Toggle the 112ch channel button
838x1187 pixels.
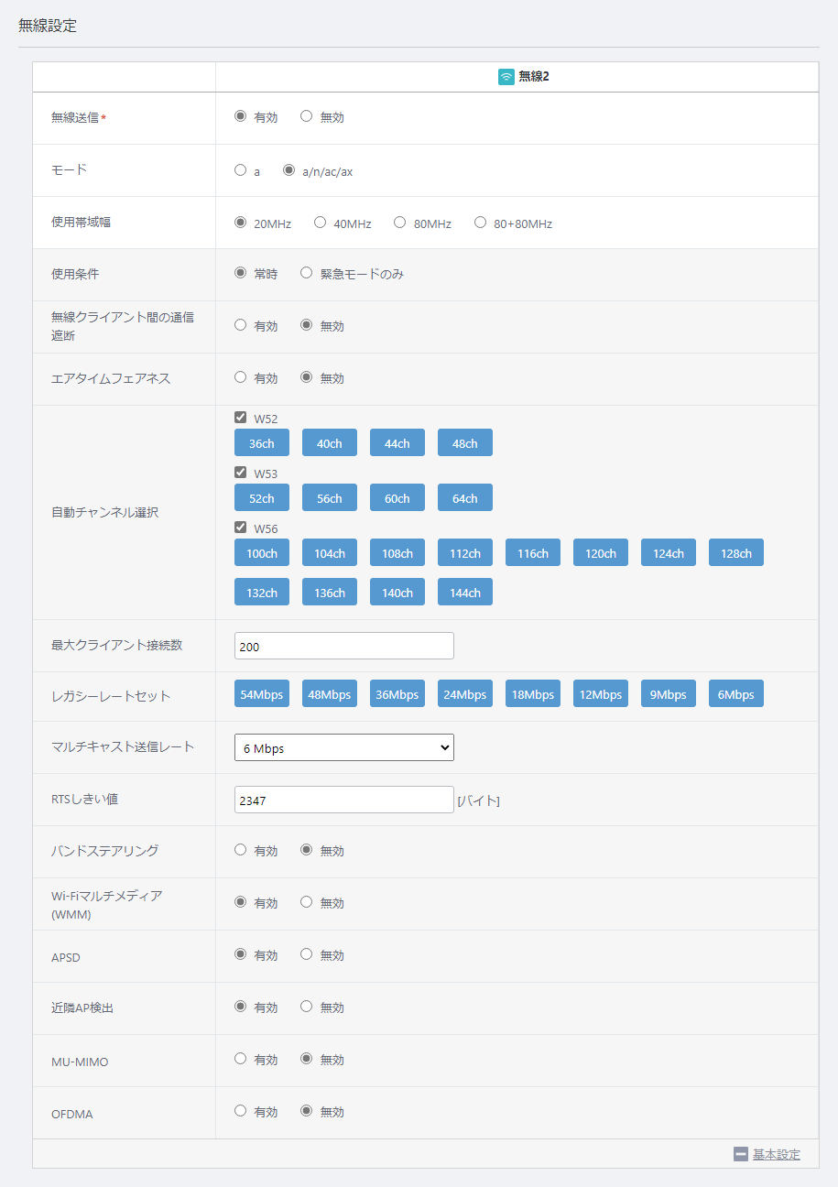tap(465, 552)
